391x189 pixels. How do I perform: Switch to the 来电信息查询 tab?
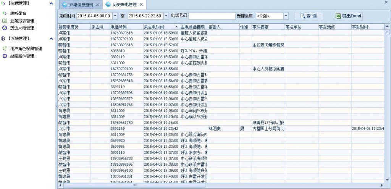click(x=80, y=5)
